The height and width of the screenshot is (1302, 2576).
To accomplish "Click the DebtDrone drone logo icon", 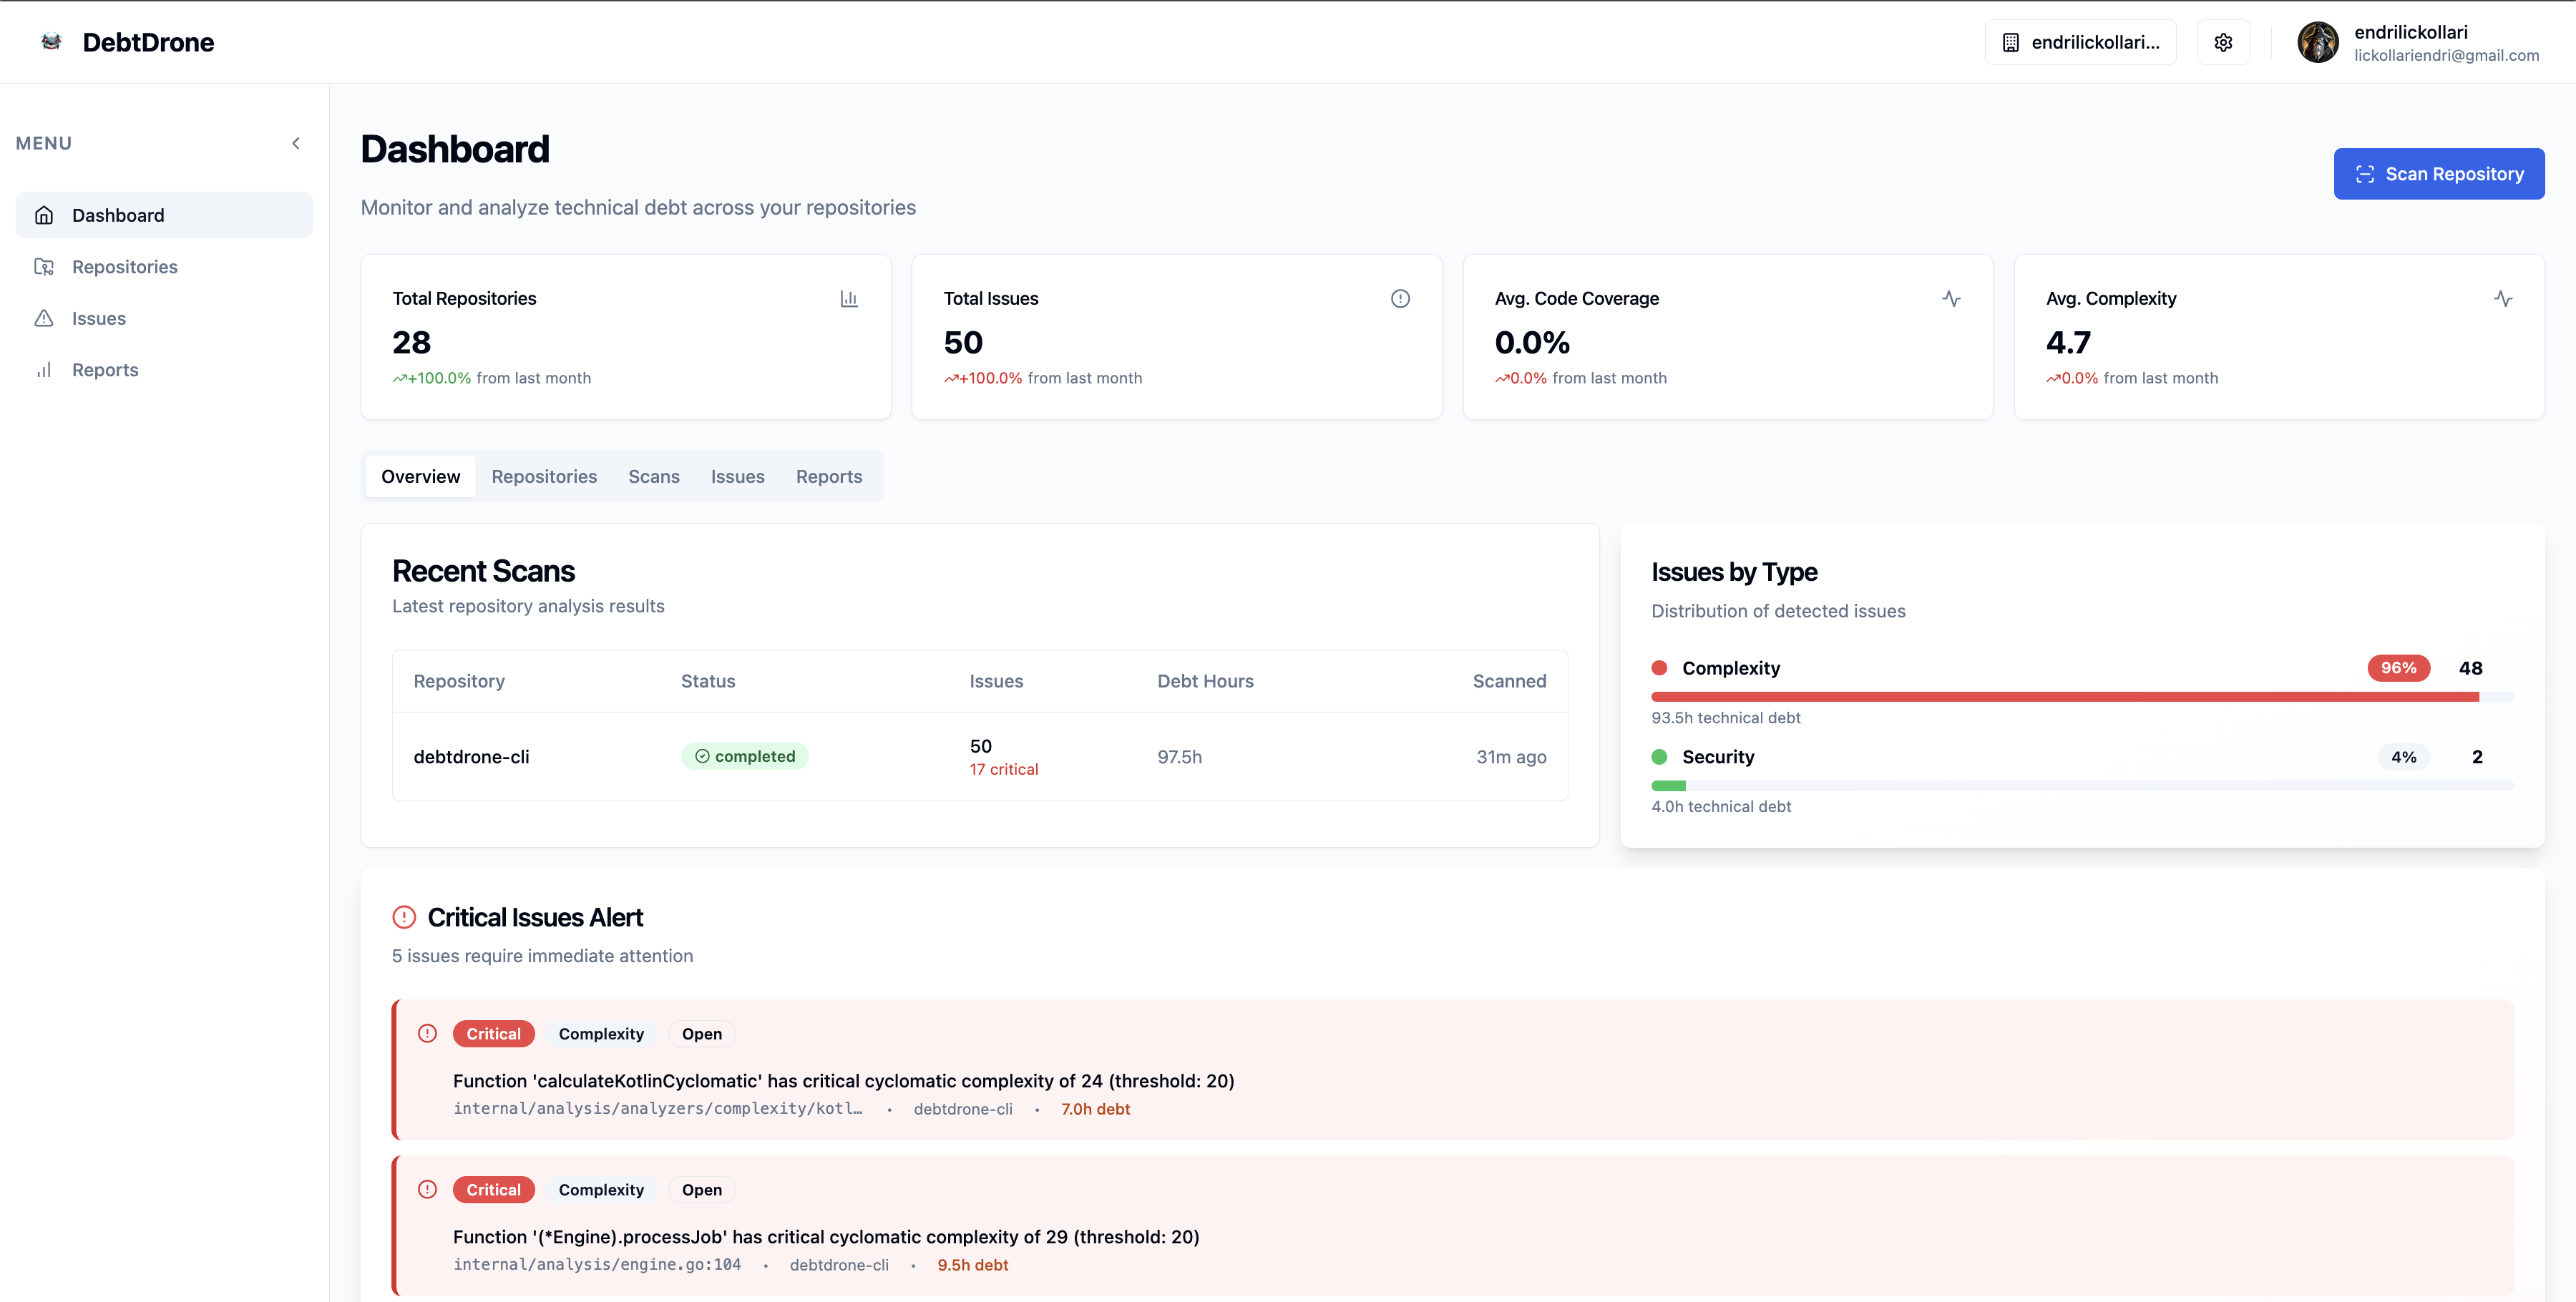I will [51, 42].
